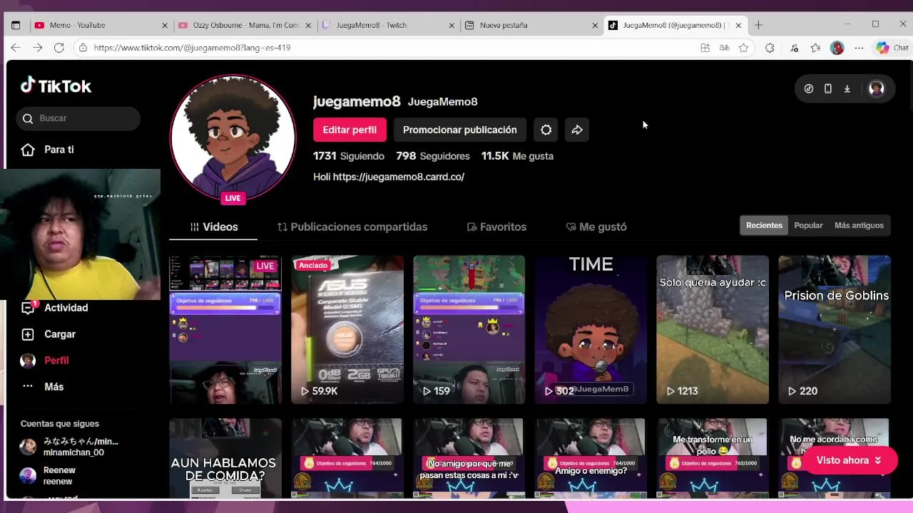Screen dimensions: 913x513
Task: Open the Cargar upload page
Action: pyautogui.click(x=49, y=334)
